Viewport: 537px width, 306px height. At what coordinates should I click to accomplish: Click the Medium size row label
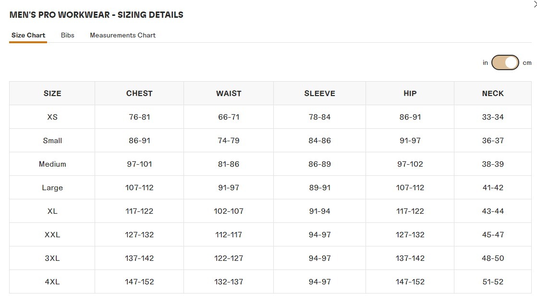coord(52,164)
